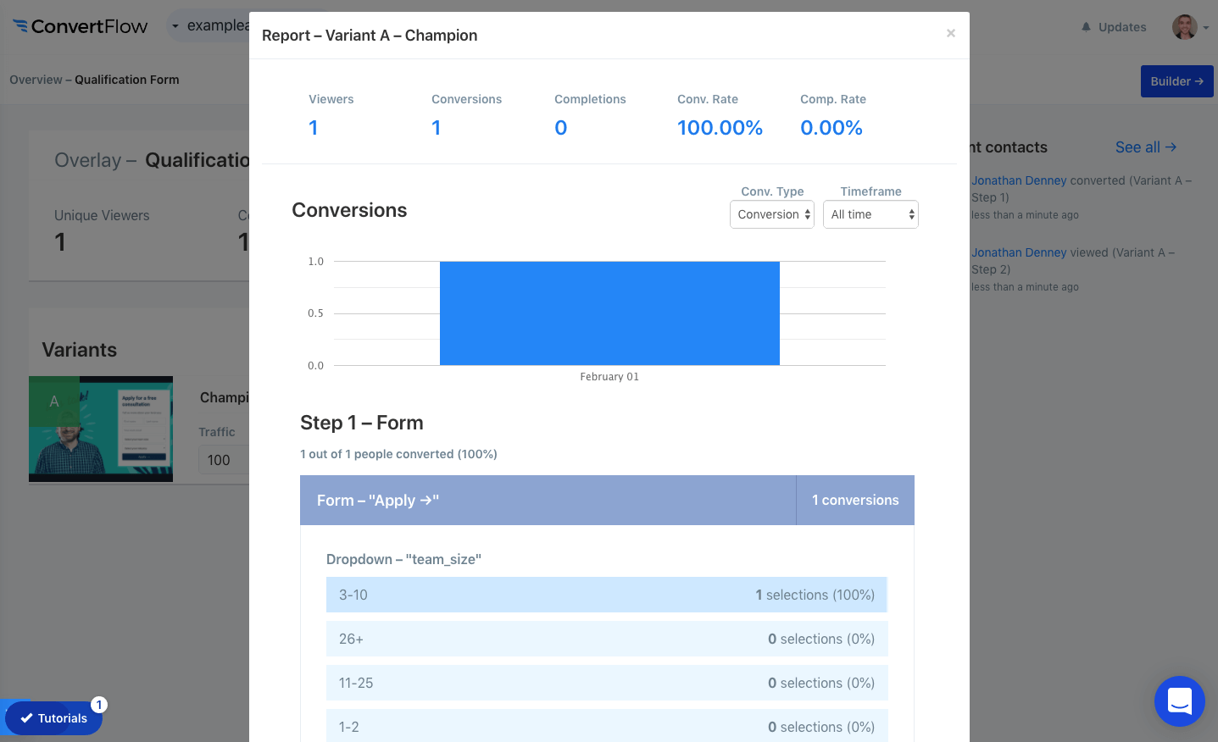
Task: Click the Completions count 0
Action: click(x=561, y=128)
